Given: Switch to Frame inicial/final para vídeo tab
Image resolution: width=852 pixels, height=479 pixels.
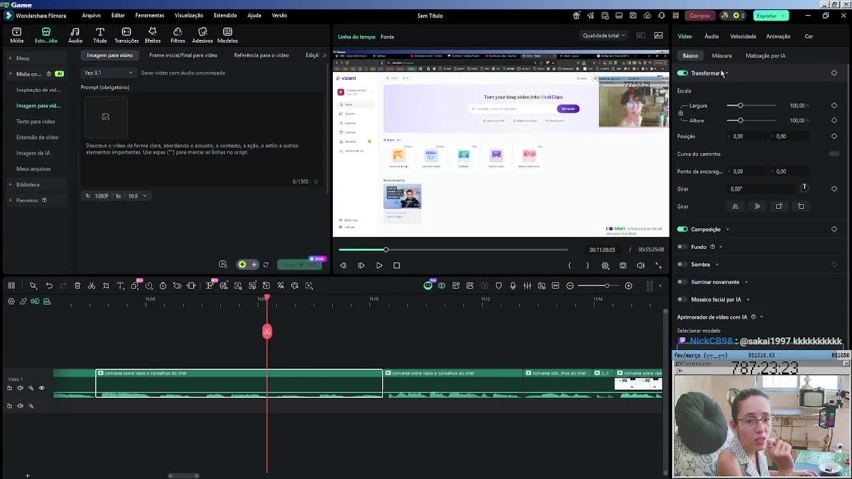Looking at the screenshot, I should tap(183, 55).
